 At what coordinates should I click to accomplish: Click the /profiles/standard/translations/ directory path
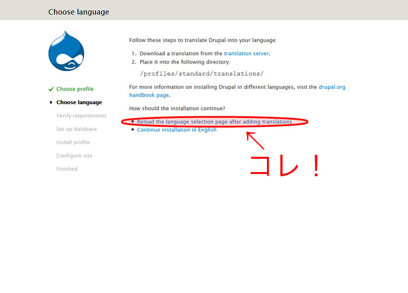point(202,74)
